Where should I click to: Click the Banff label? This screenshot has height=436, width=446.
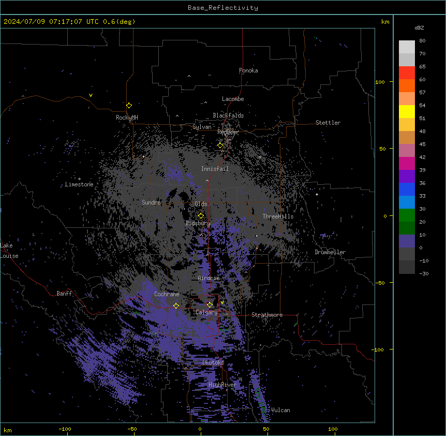tap(64, 294)
